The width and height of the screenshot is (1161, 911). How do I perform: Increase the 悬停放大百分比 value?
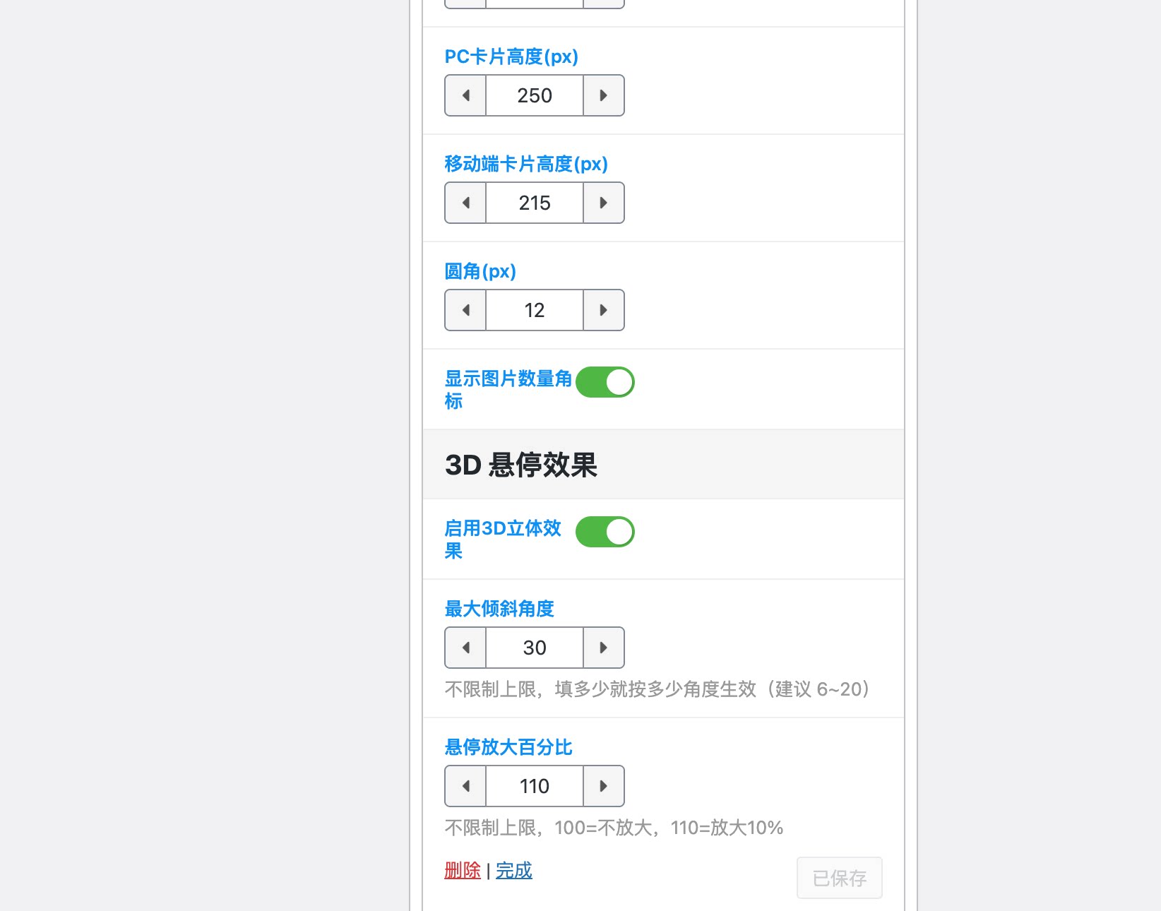[x=603, y=786]
